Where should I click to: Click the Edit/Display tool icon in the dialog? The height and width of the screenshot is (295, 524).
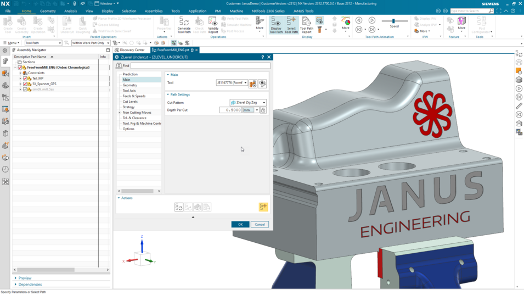click(x=262, y=84)
